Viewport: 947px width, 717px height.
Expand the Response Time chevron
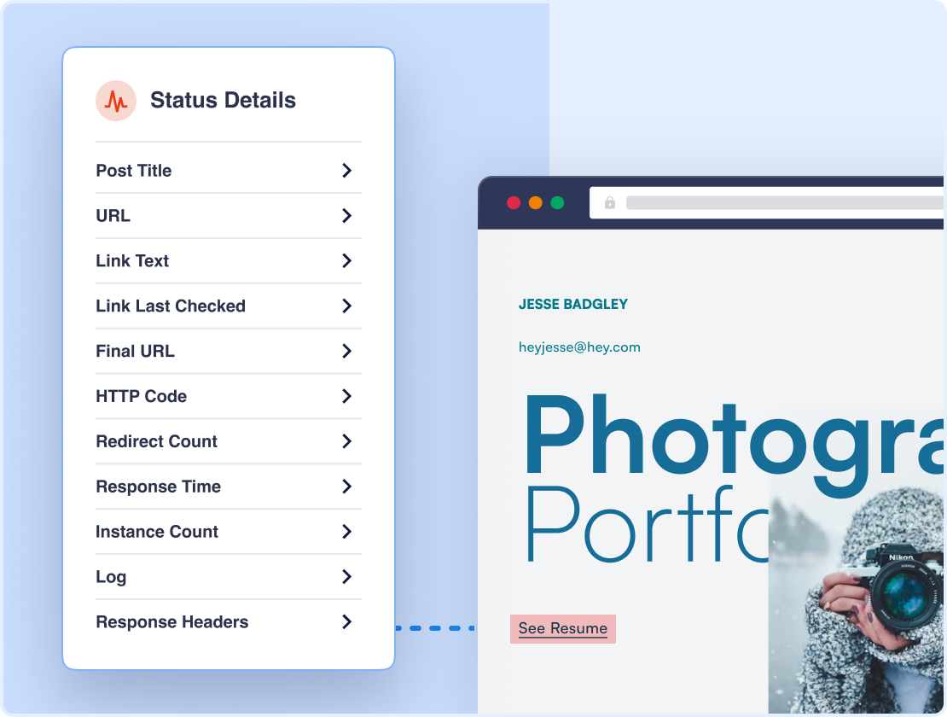tap(346, 487)
